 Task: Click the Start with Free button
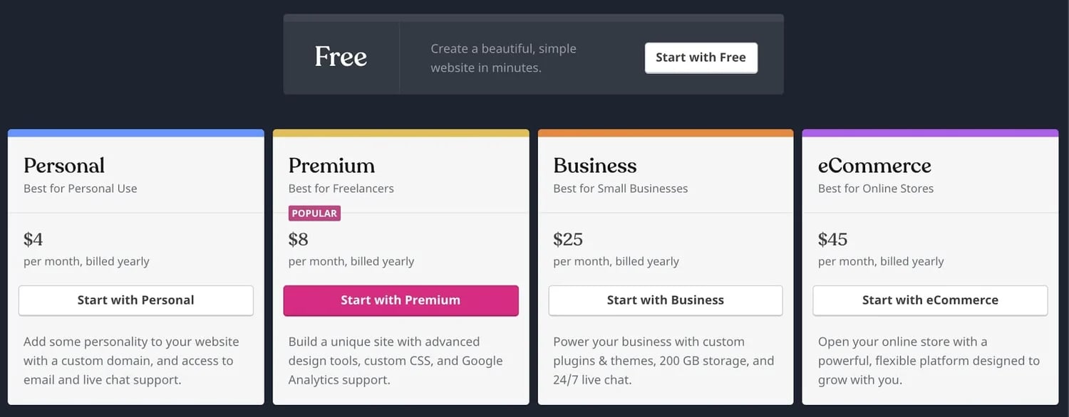701,58
